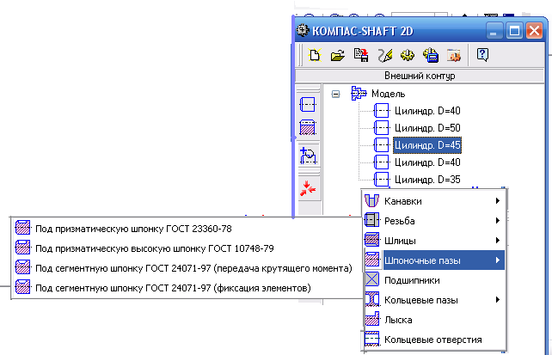Click icon of Цилиндр. D=35 row
The image size is (552, 355).
pyautogui.click(x=381, y=180)
